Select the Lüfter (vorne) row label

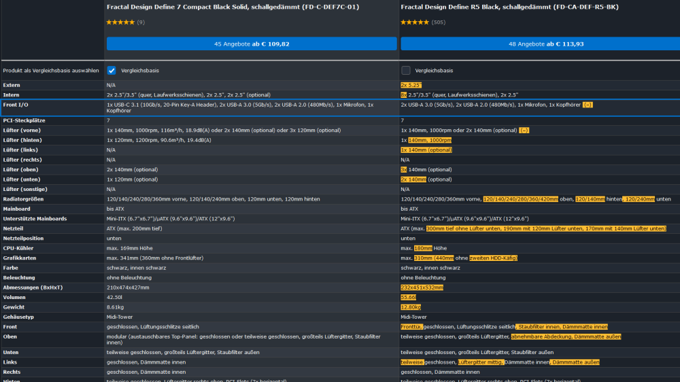22,130
